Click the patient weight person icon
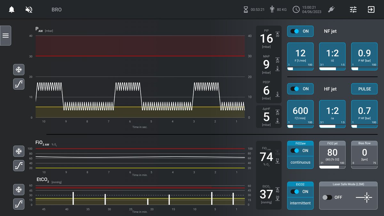This screenshot has width=384, height=216. click(272, 10)
